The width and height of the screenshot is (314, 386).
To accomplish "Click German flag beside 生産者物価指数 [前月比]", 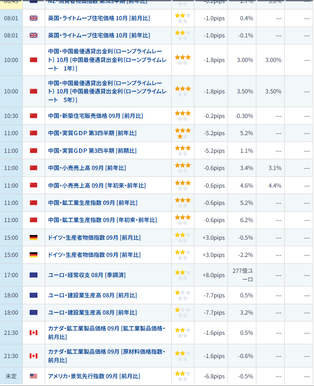I will point(34,238).
